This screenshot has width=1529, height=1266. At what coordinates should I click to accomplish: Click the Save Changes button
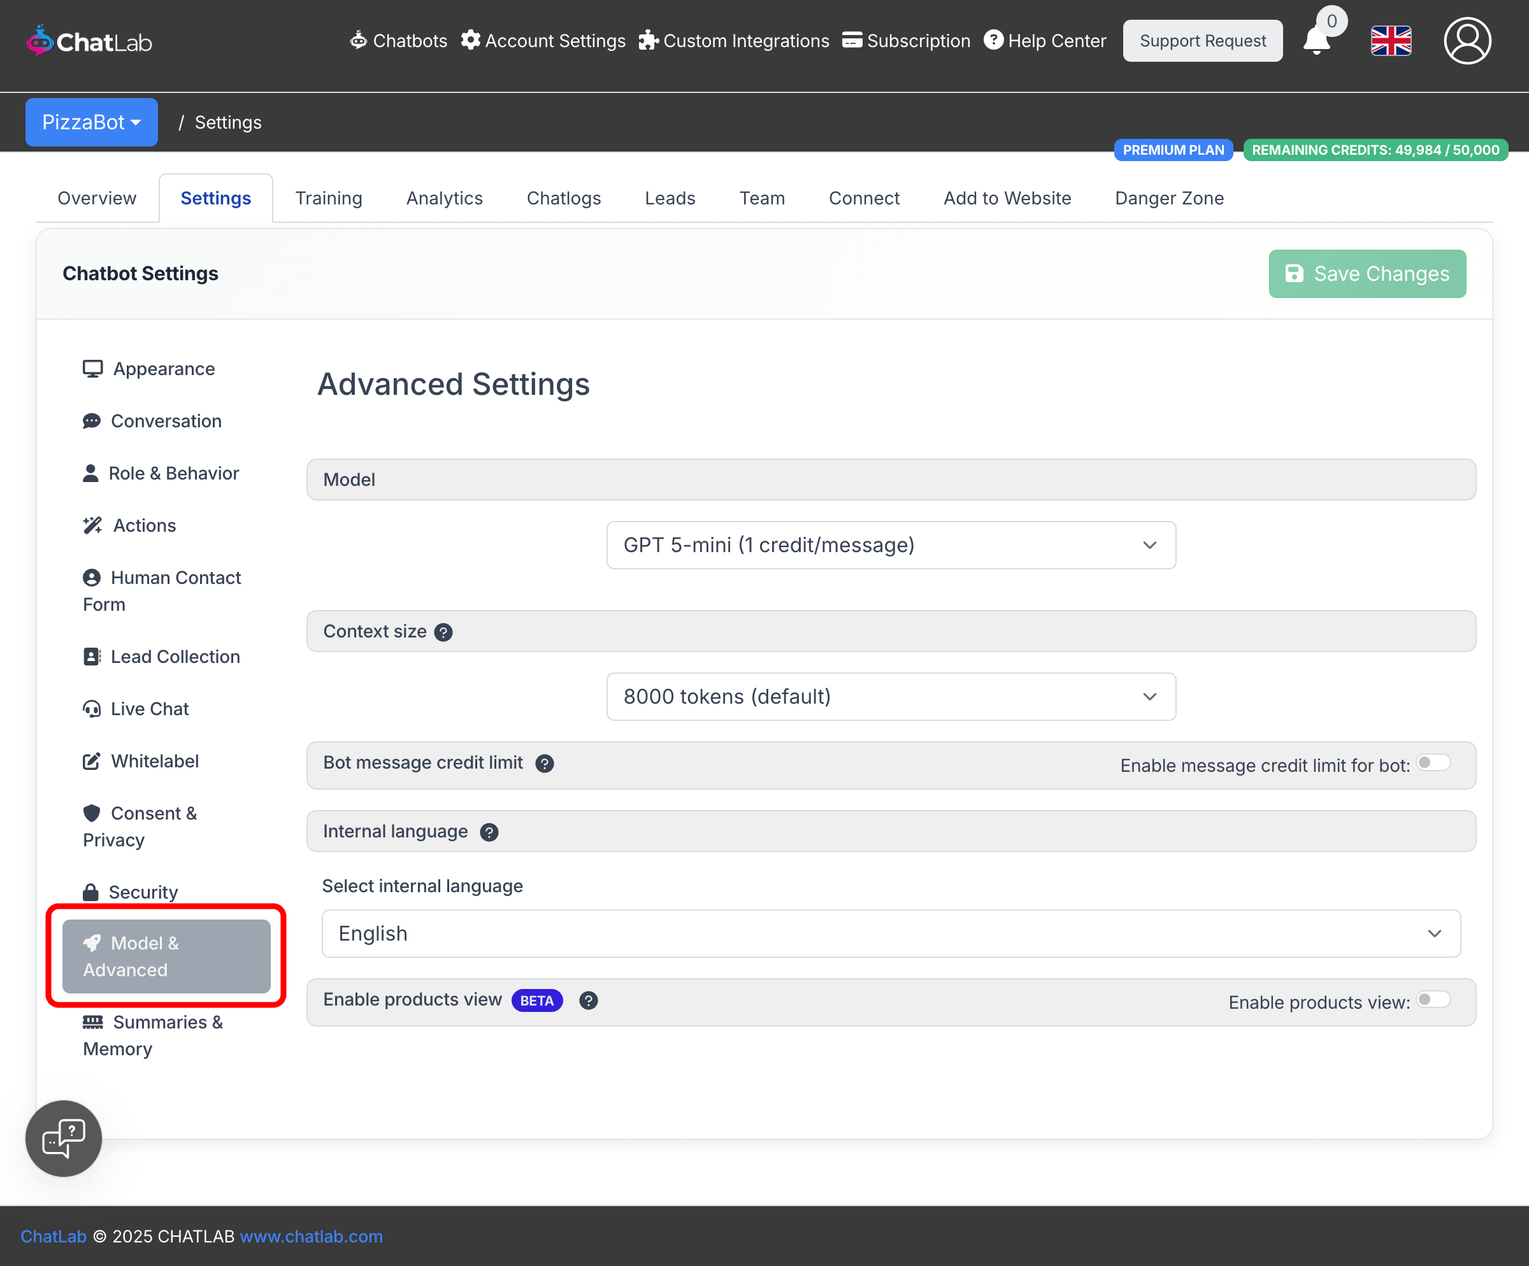[x=1367, y=274]
